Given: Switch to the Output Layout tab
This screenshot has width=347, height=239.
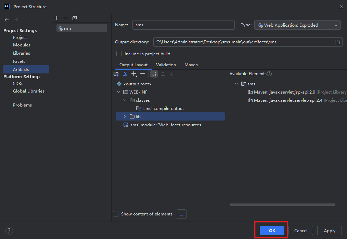Looking at the screenshot, I should pos(133,65).
